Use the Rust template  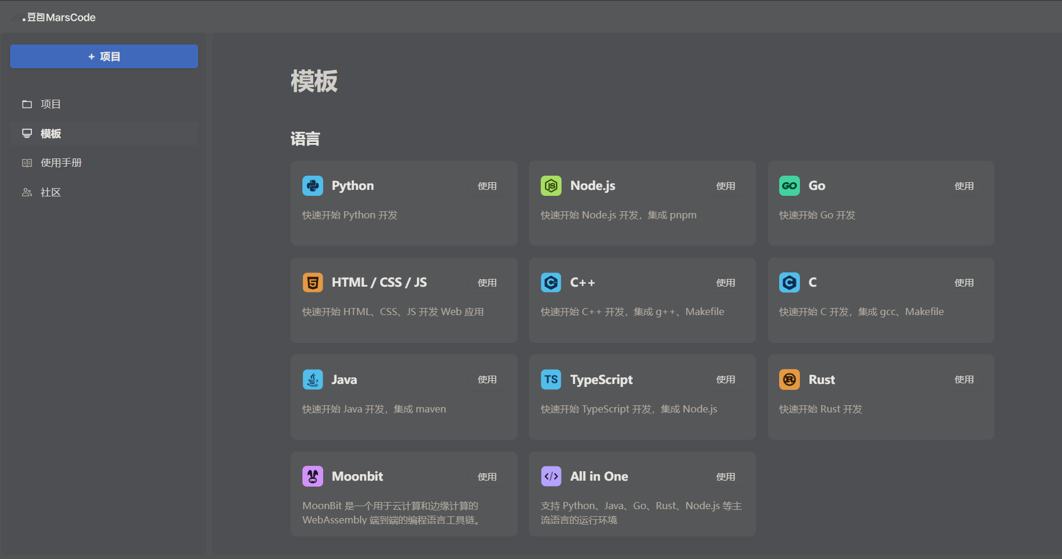click(964, 379)
